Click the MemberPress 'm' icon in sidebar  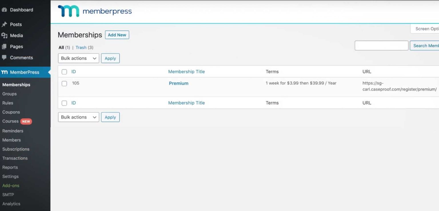pyautogui.click(x=4, y=72)
